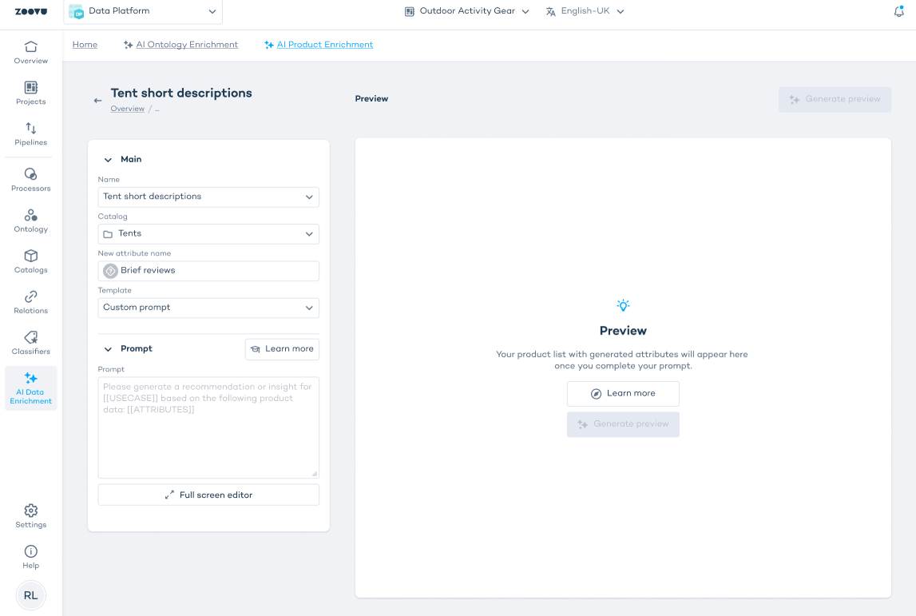
Task: Select the Processors sidebar icon
Action: click(30, 180)
